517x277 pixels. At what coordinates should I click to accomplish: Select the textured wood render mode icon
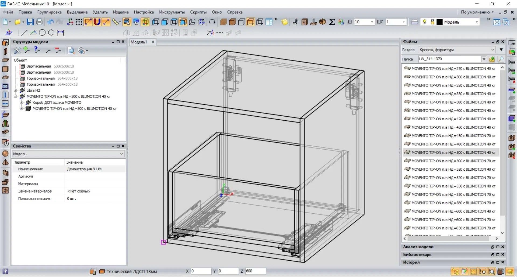(223, 22)
